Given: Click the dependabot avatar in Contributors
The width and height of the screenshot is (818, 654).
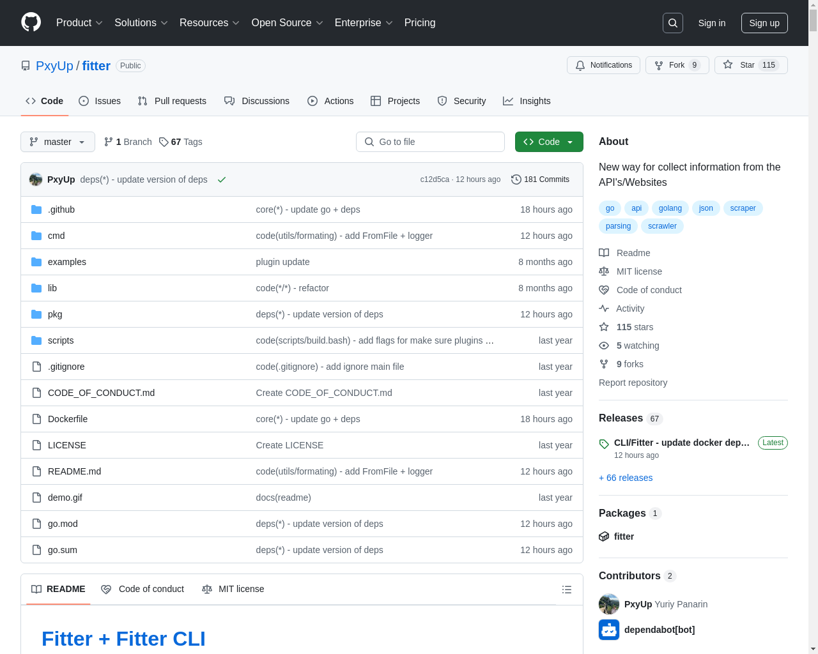Looking at the screenshot, I should click(x=609, y=630).
